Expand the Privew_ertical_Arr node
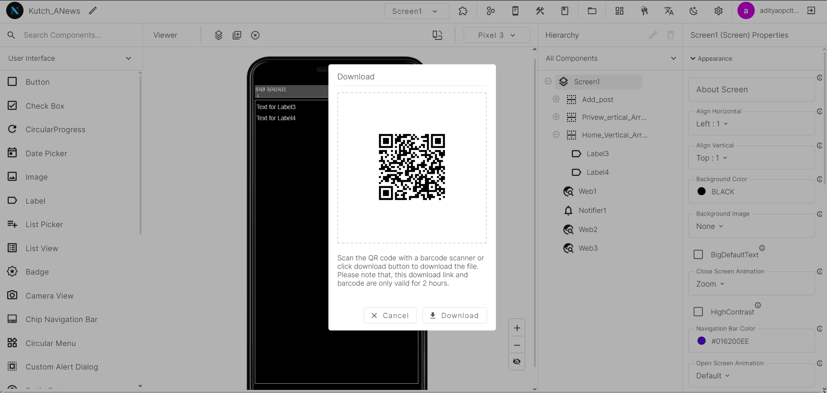 pyautogui.click(x=556, y=117)
